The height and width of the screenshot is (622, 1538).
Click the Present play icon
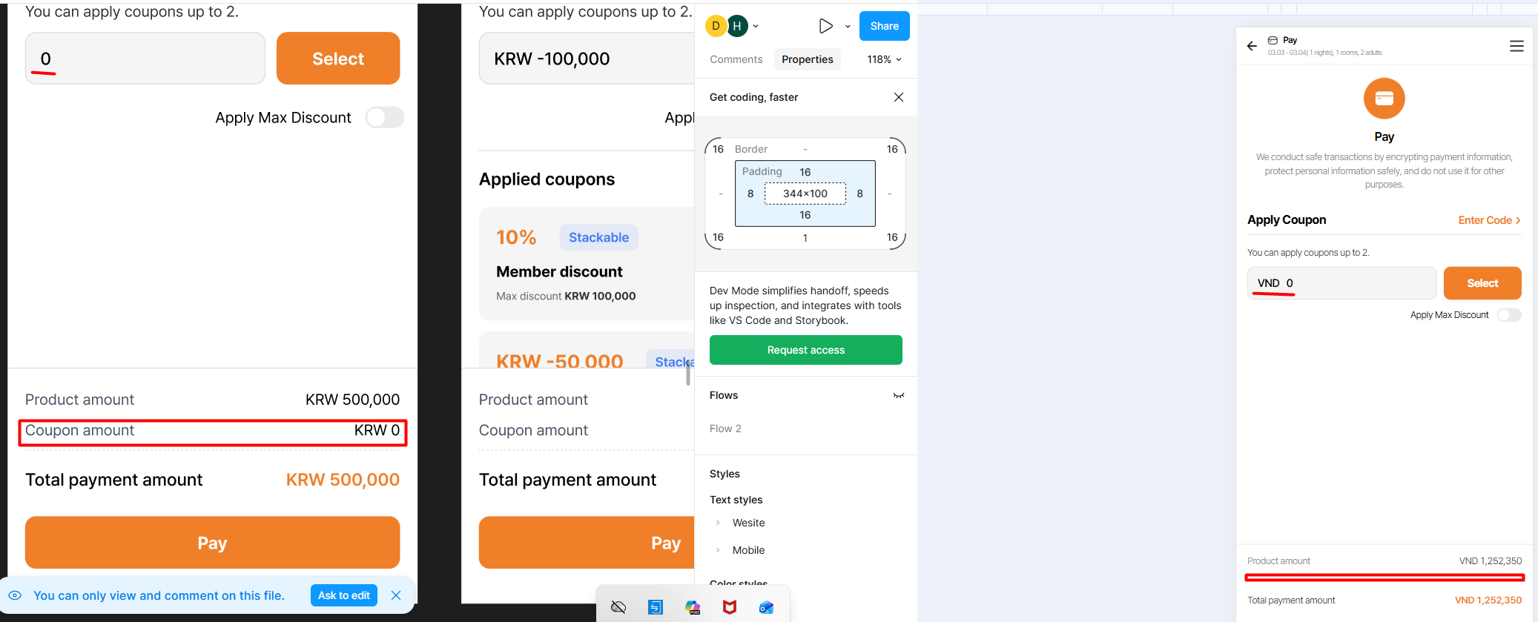[x=825, y=26]
